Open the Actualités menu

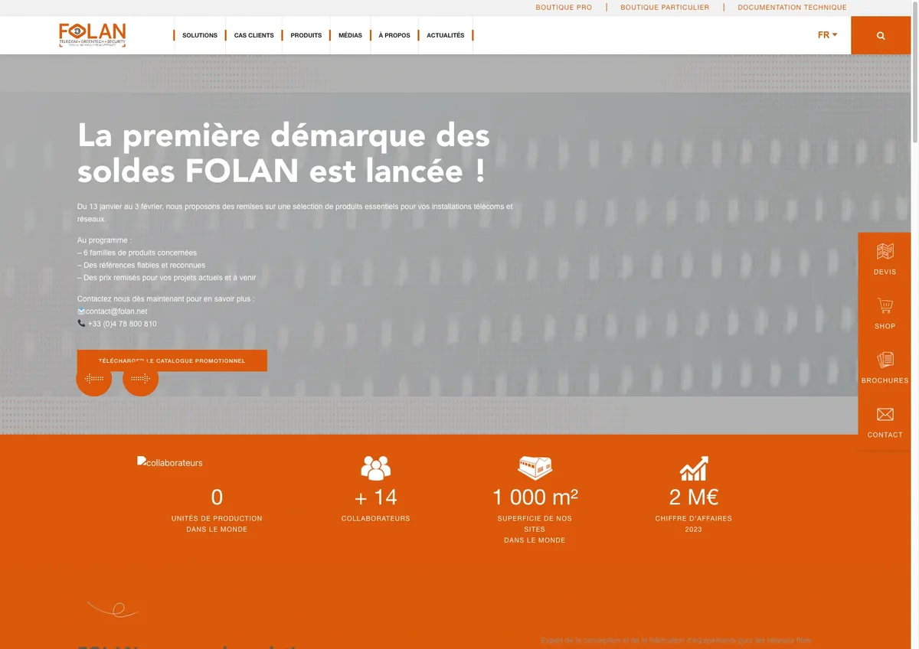click(x=446, y=35)
